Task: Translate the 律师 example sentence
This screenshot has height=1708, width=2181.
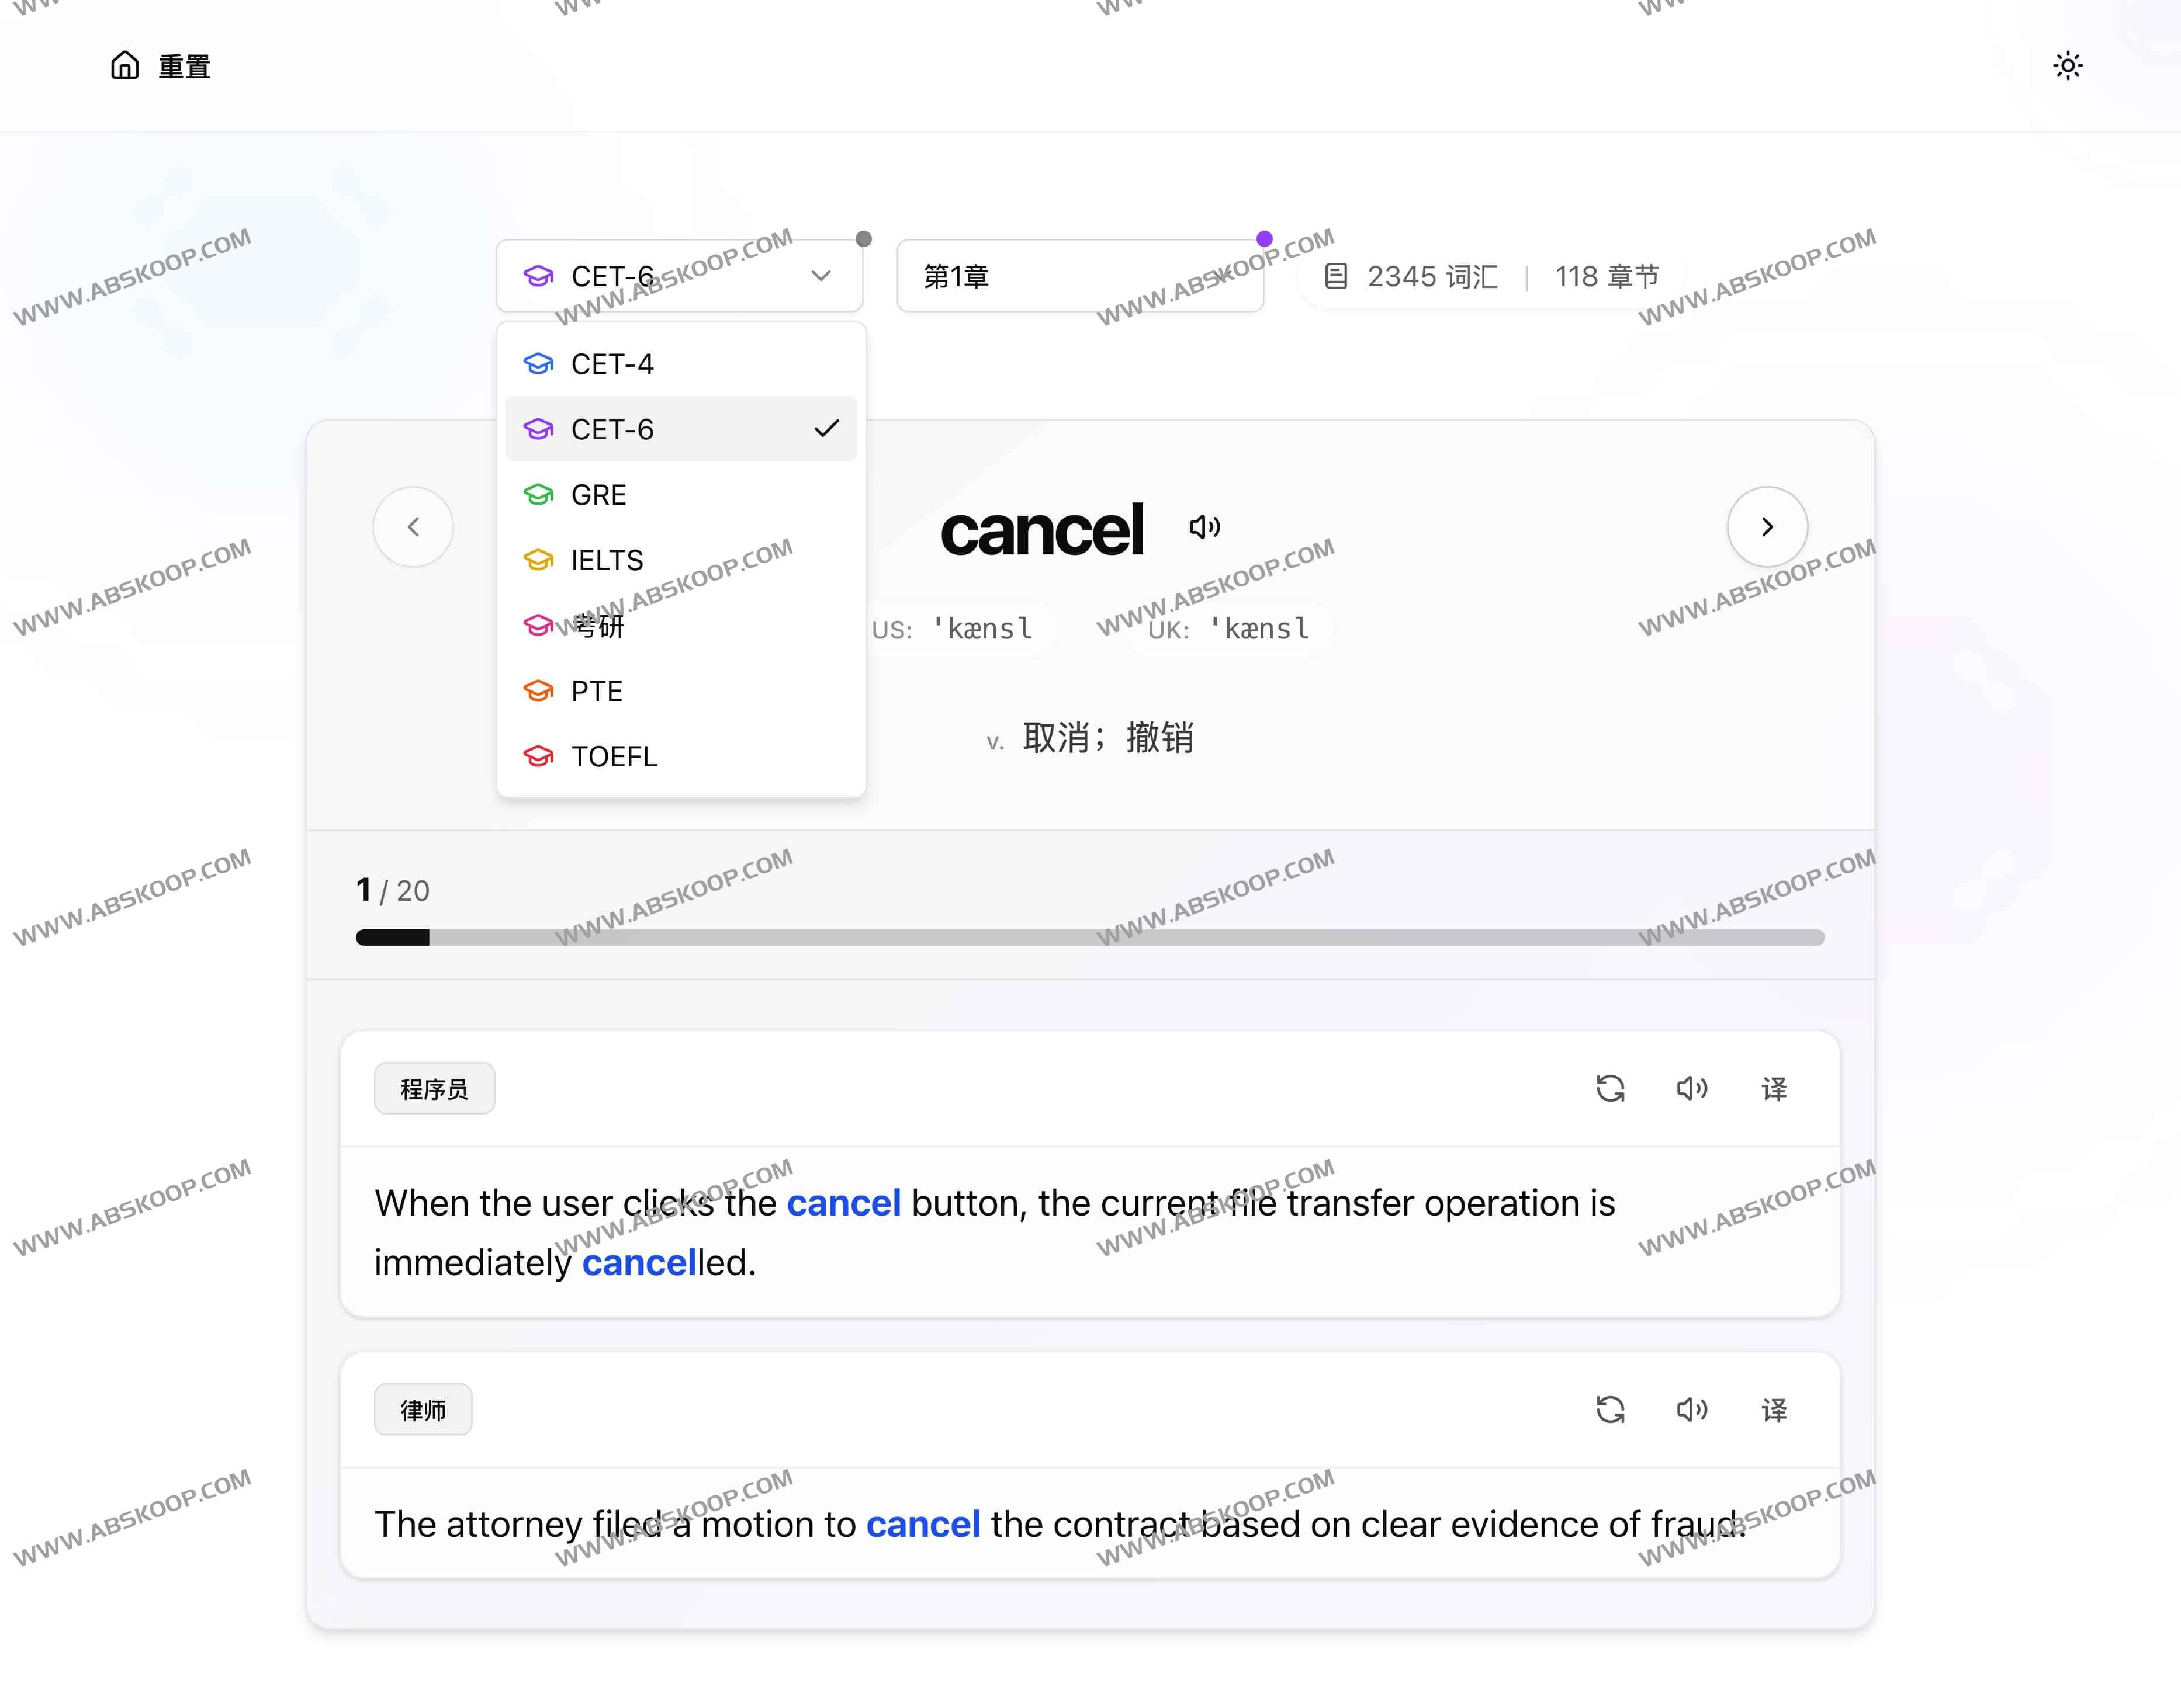Action: (1774, 1410)
